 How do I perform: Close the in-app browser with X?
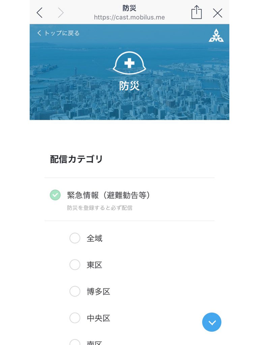(x=218, y=13)
